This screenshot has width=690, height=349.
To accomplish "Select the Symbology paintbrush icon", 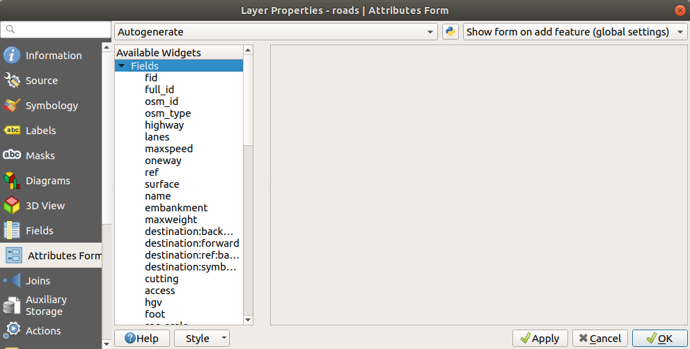I will tap(12, 106).
